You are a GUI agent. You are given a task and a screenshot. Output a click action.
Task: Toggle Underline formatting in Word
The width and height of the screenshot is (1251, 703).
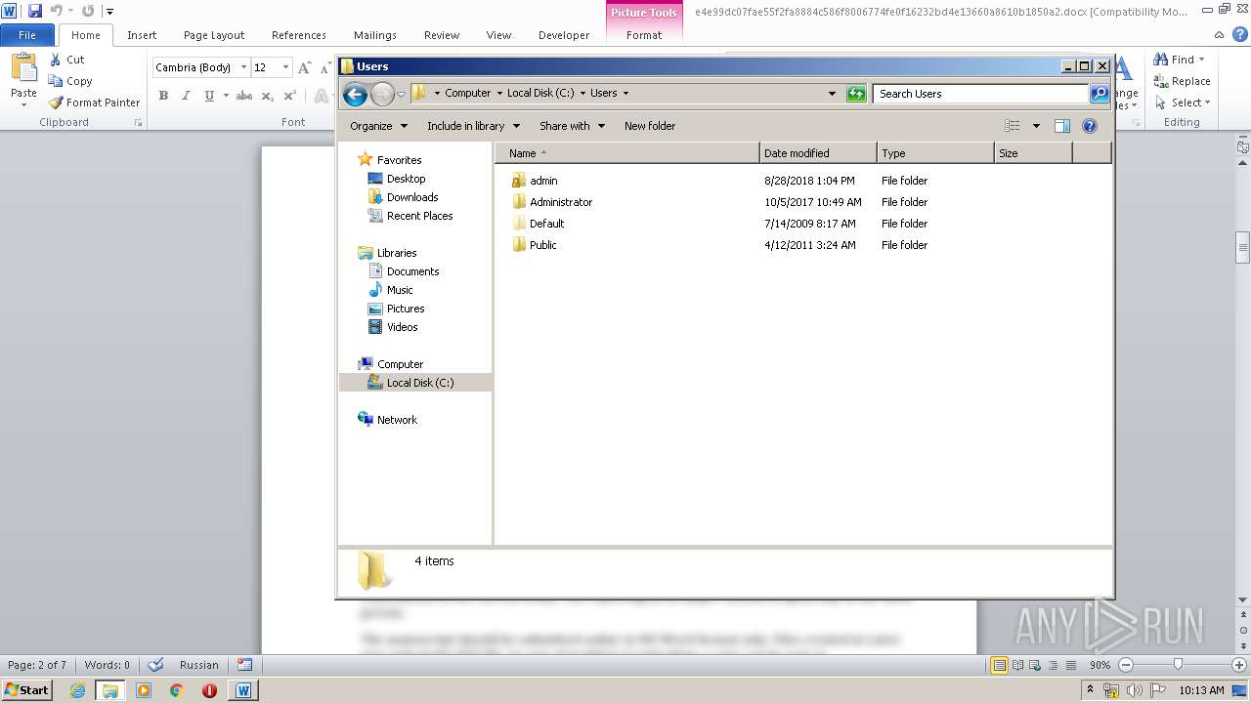(x=209, y=96)
